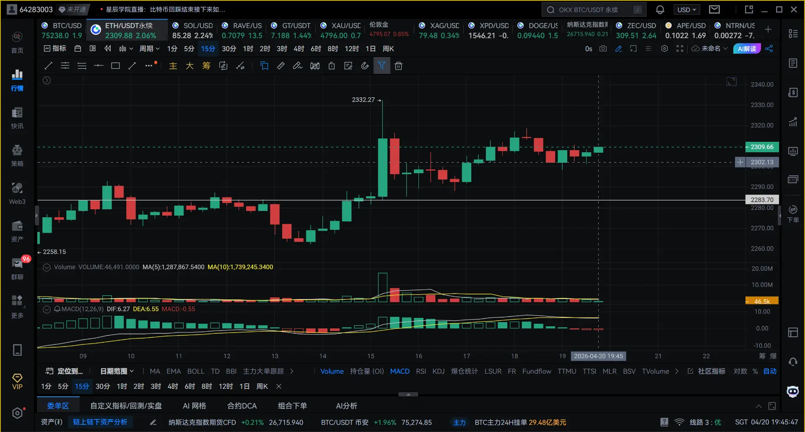The image size is (805, 432).
Task: Toggle the EMA main indicator
Action: 174,371
